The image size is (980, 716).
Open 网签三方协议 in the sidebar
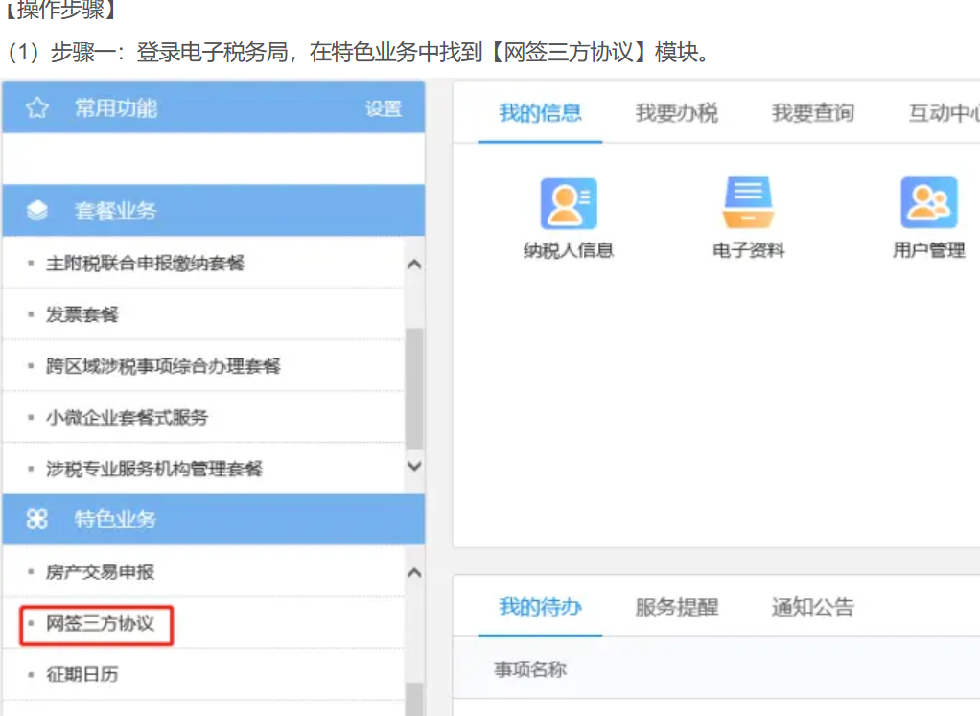click(100, 624)
